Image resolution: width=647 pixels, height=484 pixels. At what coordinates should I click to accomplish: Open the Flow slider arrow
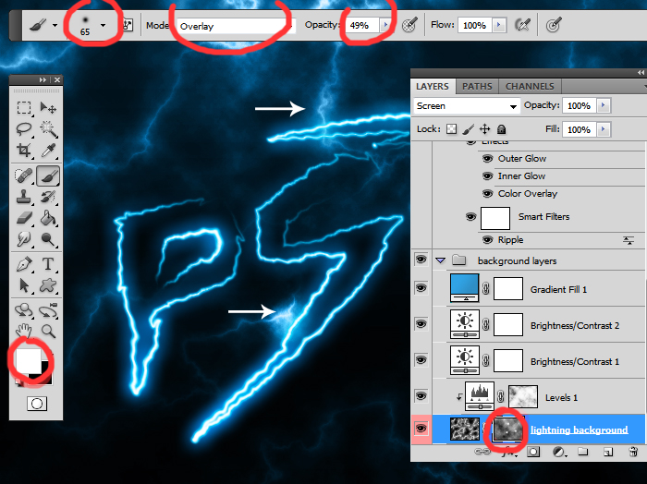click(498, 25)
